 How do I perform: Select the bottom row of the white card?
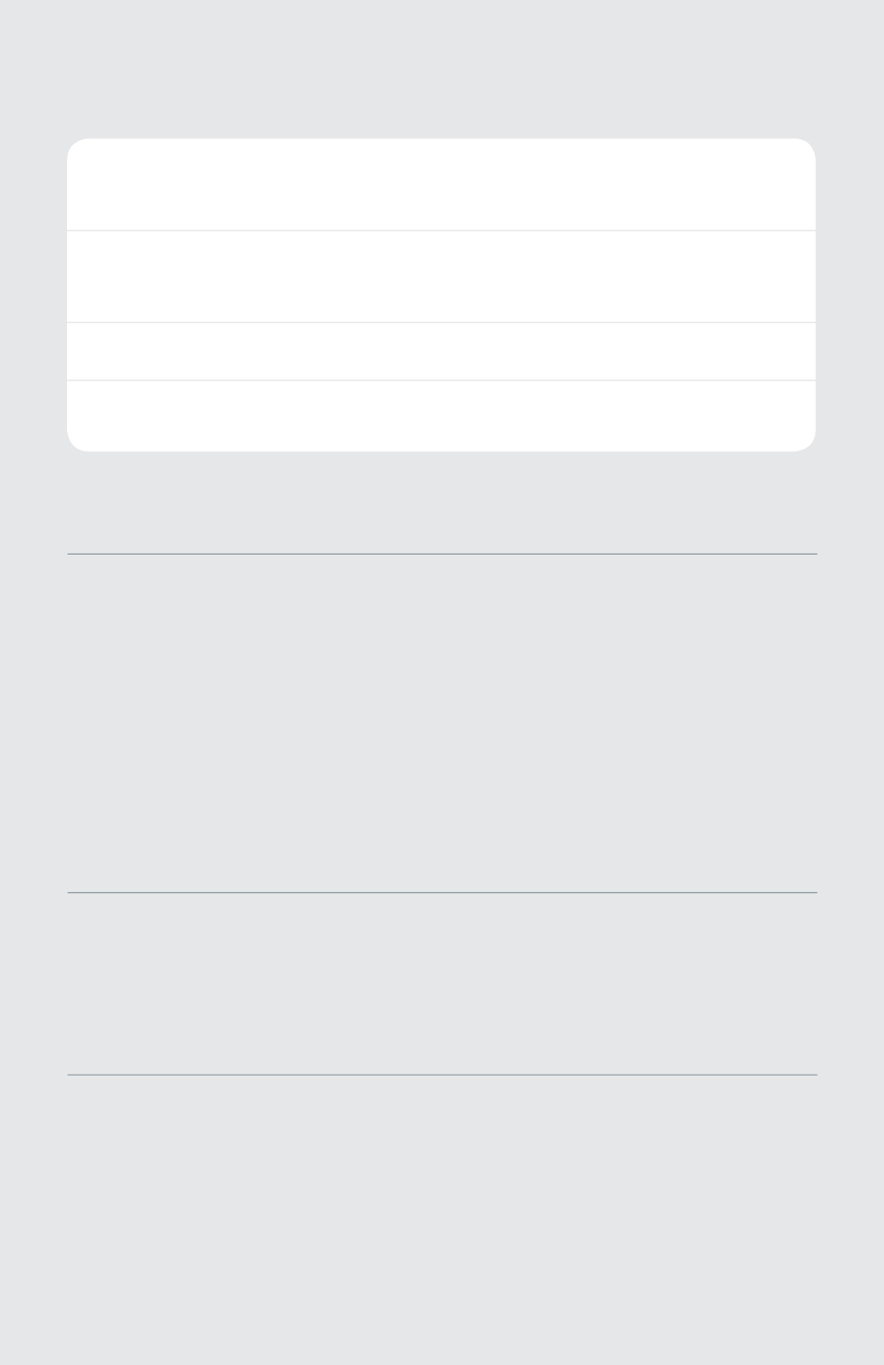(x=441, y=416)
